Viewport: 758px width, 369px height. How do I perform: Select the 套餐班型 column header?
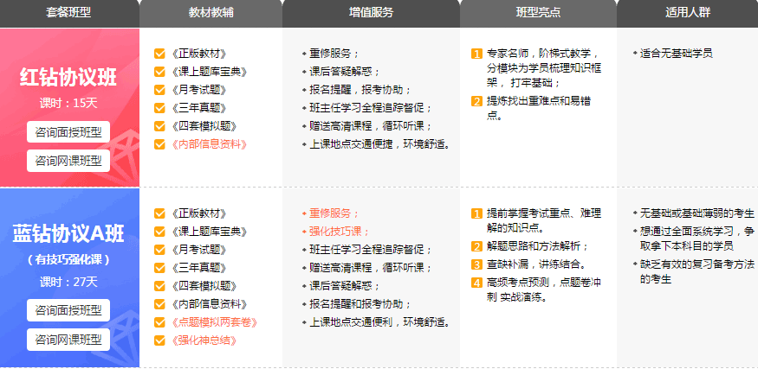68,13
